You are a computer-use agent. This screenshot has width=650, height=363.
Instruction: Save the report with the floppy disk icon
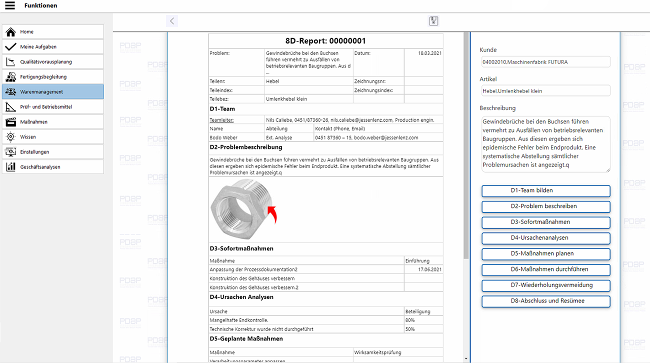(x=433, y=21)
